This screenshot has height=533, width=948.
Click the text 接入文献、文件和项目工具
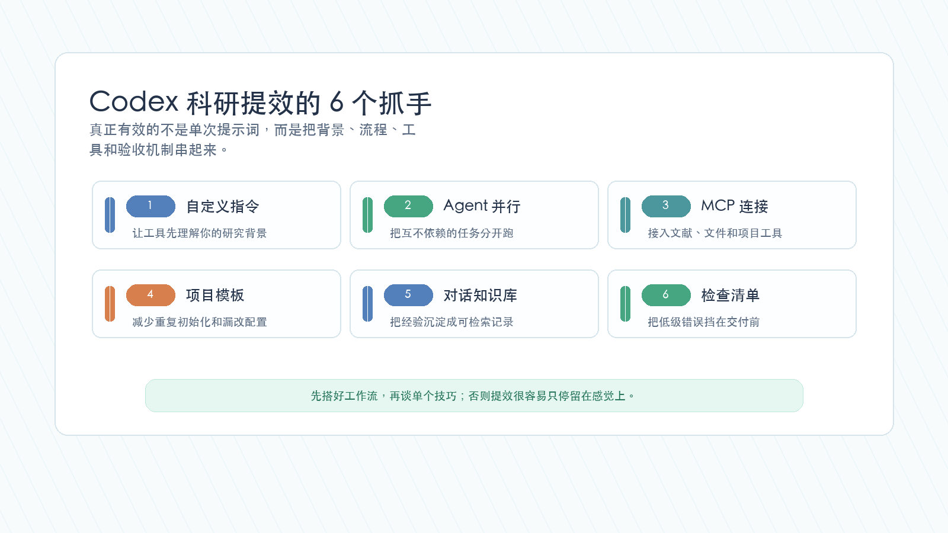[715, 233]
